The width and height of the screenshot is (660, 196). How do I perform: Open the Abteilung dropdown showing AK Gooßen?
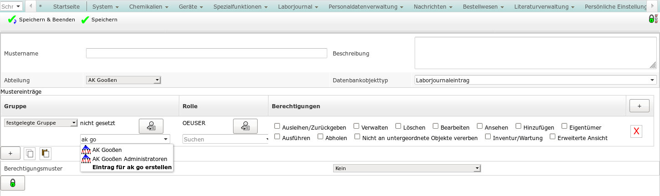pos(123,80)
